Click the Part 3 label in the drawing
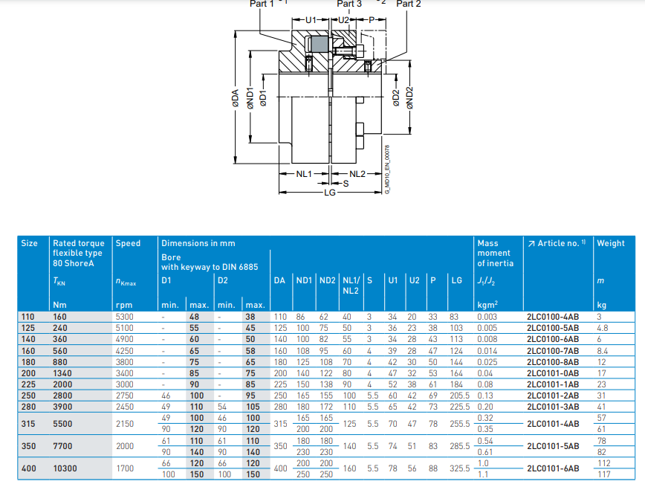 [349, 4]
